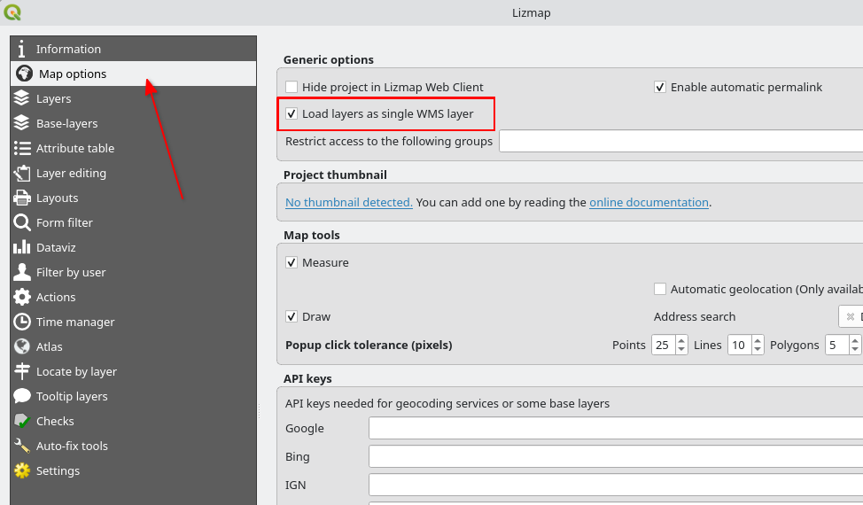Open the Auto-fix tools wrench icon
The height and width of the screenshot is (505, 863).
22,446
